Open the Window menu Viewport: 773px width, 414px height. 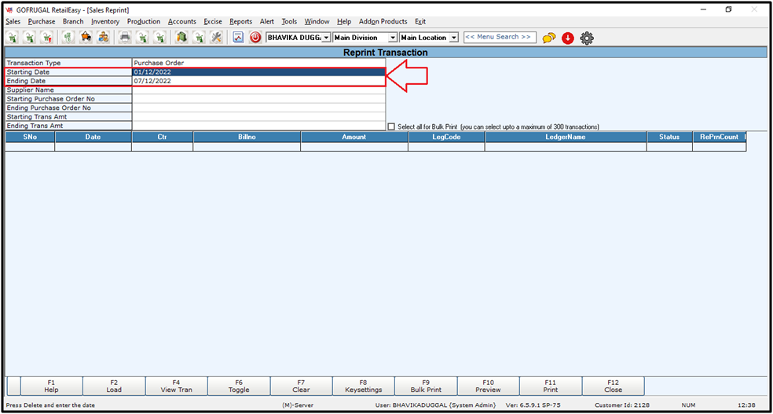[x=317, y=22]
